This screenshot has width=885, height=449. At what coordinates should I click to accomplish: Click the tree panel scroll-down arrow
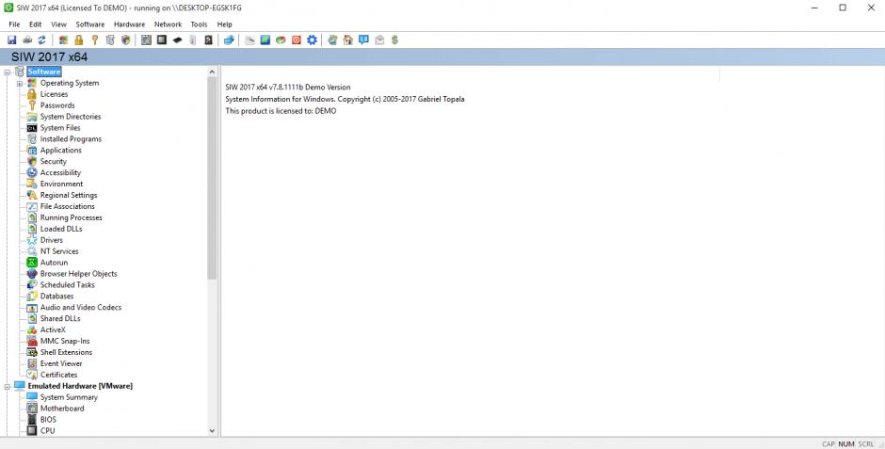(212, 431)
